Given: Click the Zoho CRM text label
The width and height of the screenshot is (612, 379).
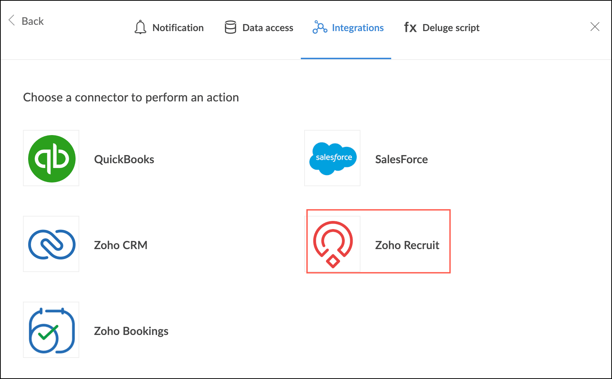Looking at the screenshot, I should 121,245.
